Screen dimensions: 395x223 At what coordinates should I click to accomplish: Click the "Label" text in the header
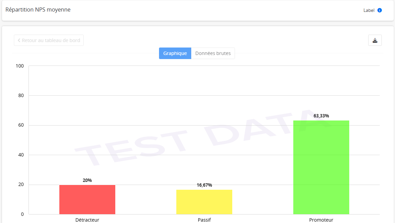369,10
